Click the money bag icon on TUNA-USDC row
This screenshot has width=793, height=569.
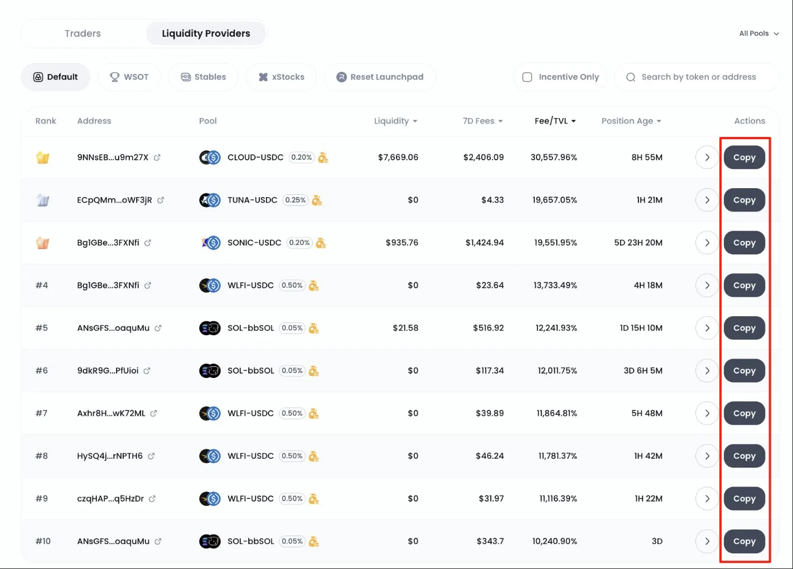click(317, 200)
